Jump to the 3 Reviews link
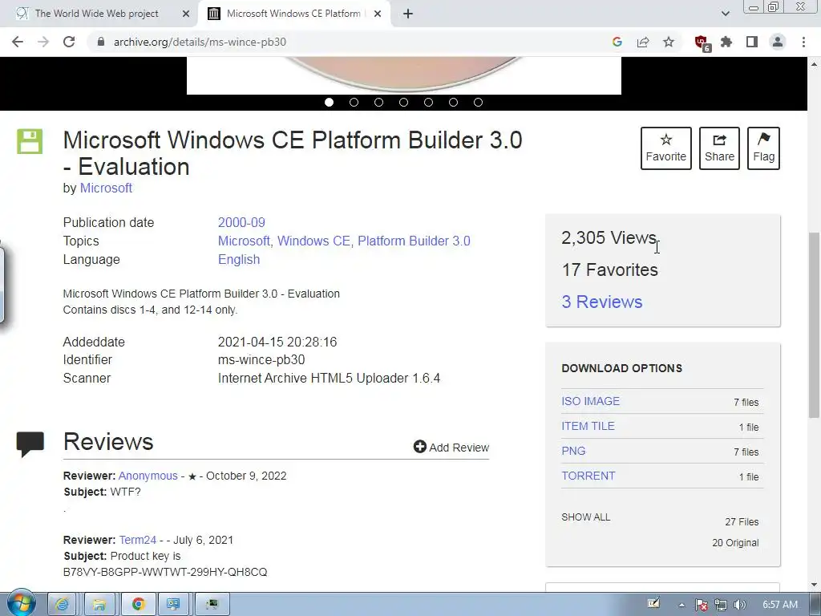This screenshot has width=821, height=616. coord(601,302)
